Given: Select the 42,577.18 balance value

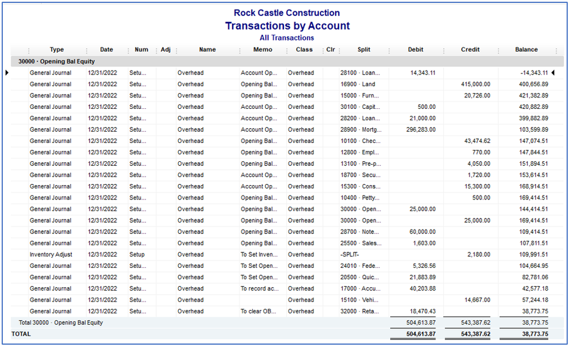Looking at the screenshot, I should tap(535, 288).
